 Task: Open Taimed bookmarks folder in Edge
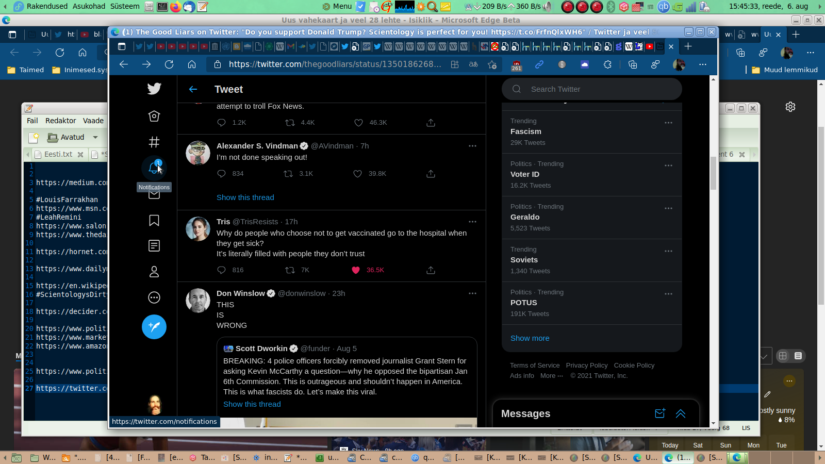(26, 70)
